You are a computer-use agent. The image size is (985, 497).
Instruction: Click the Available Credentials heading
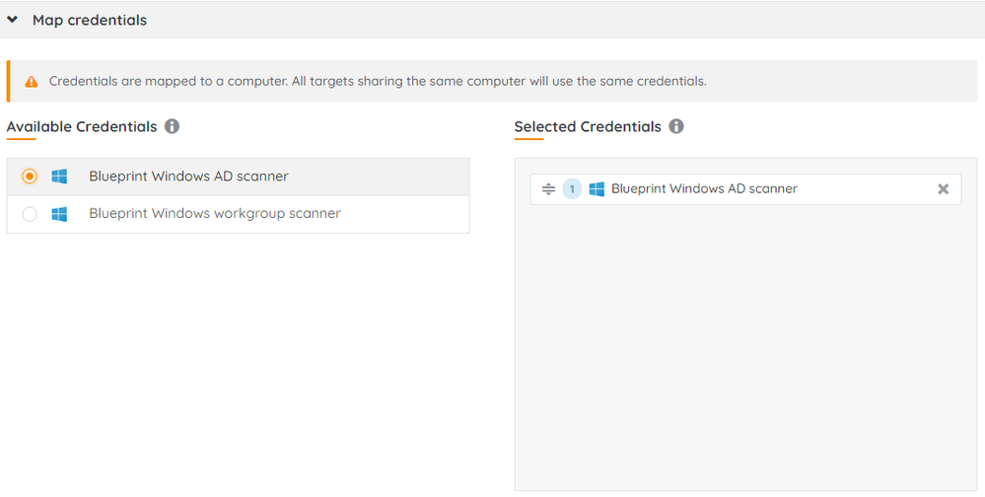point(82,126)
